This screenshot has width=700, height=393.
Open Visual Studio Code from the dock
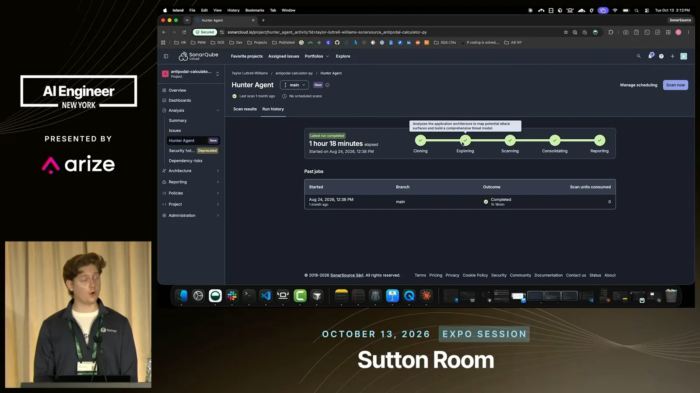(x=266, y=296)
